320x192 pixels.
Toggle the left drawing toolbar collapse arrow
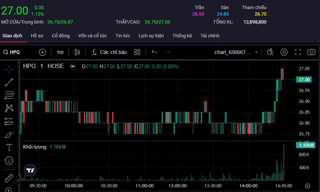[18, 181]
